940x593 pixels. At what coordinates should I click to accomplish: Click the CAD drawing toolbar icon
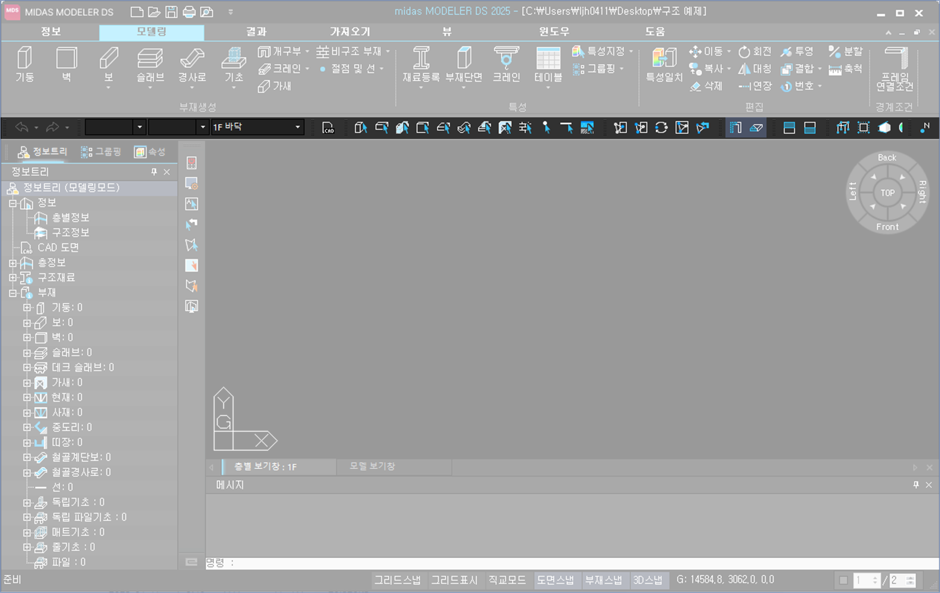click(x=328, y=128)
